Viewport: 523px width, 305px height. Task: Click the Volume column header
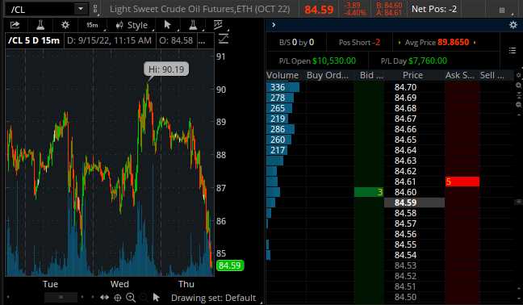coord(282,75)
